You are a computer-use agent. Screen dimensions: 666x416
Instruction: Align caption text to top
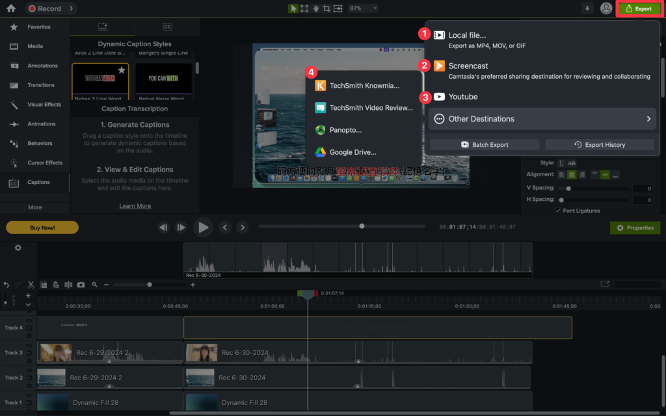pos(594,174)
